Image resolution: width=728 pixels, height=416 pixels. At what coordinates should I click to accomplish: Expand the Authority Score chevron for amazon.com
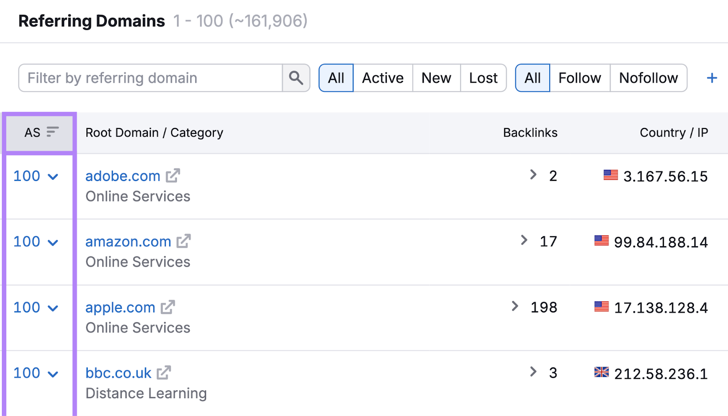pyautogui.click(x=54, y=242)
